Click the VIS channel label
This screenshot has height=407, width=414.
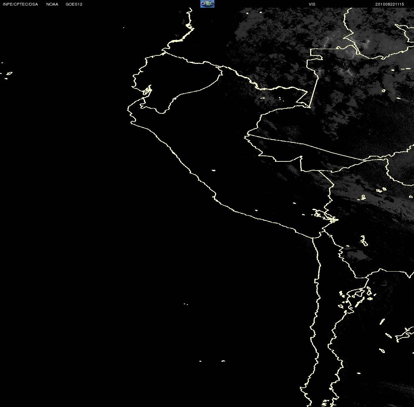(312, 4)
